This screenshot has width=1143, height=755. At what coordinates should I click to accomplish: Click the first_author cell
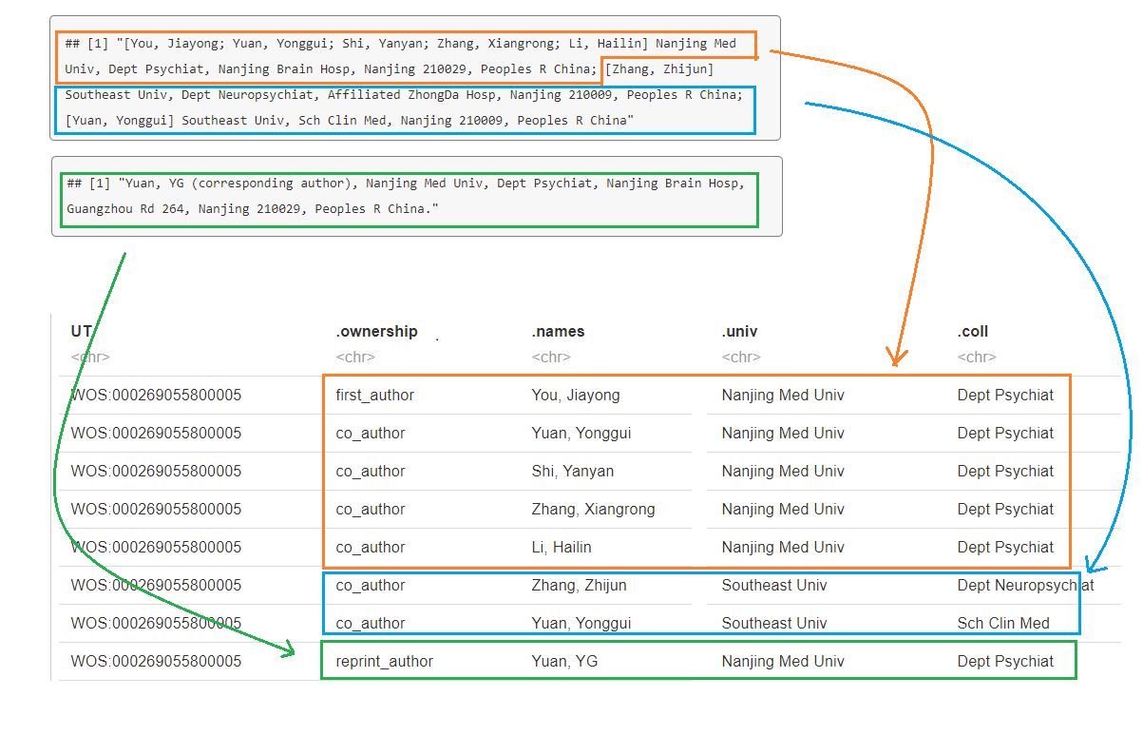point(374,396)
